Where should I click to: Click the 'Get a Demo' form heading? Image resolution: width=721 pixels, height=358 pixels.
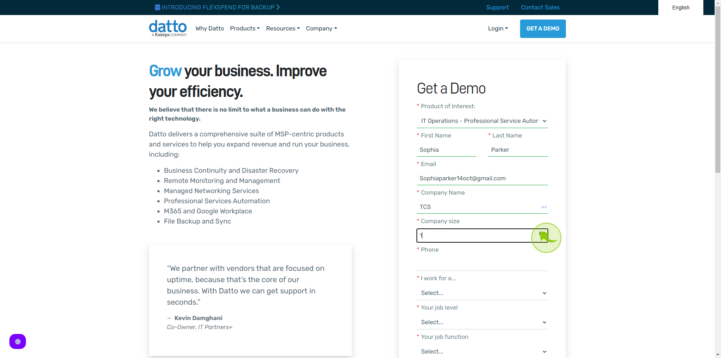coord(451,89)
